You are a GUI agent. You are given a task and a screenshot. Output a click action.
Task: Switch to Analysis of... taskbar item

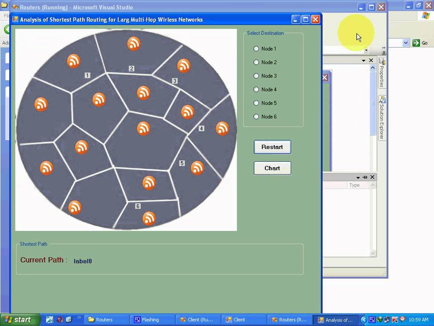[335, 320]
